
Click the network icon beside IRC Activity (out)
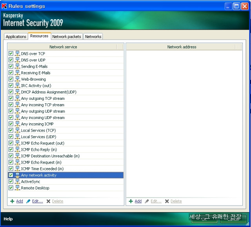17,85
